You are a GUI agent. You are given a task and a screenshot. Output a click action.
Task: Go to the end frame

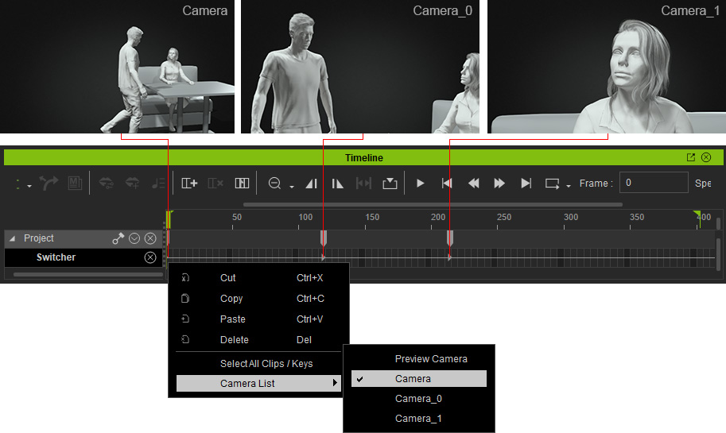pos(526,184)
